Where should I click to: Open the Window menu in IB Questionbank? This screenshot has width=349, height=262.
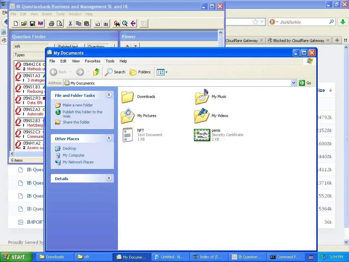(x=75, y=14)
